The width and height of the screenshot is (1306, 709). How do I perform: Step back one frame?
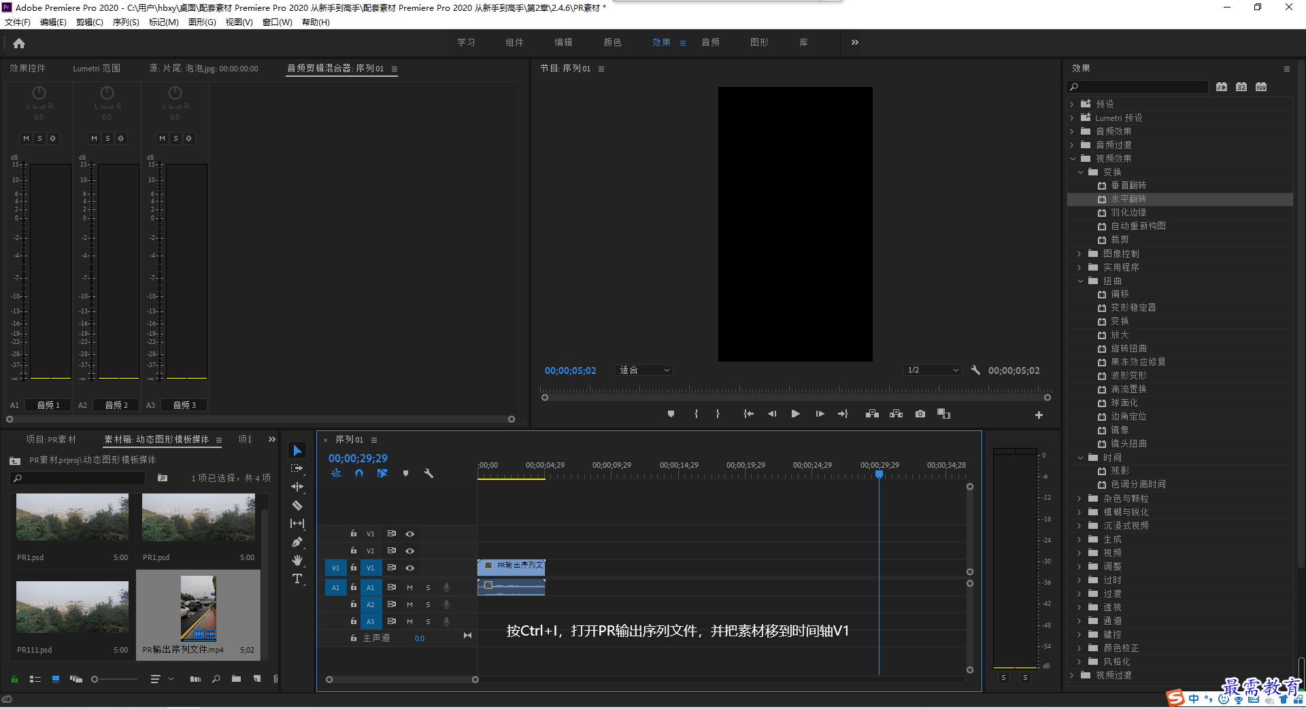[x=772, y=414]
